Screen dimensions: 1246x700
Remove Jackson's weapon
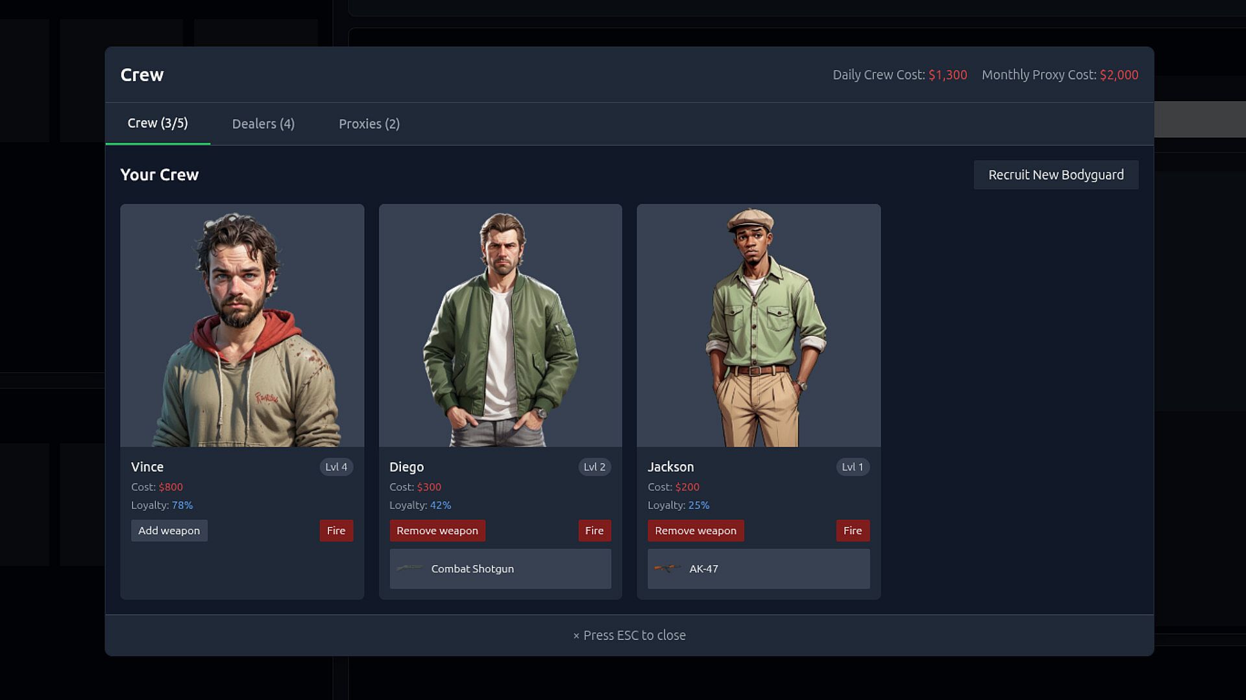click(695, 530)
